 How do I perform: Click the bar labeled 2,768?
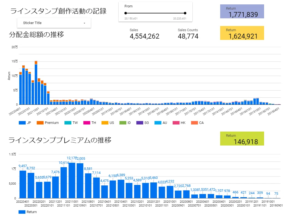pyautogui.click(x=186, y=194)
